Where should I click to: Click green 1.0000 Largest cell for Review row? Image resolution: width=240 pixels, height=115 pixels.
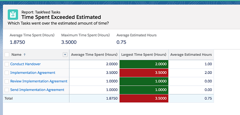coord(144,81)
